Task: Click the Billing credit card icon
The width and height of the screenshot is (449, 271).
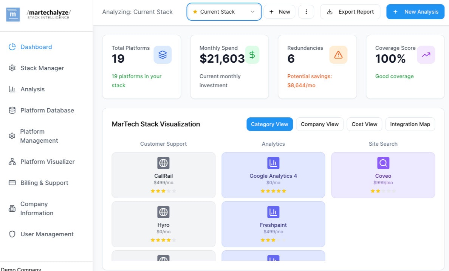Action: 12,183
